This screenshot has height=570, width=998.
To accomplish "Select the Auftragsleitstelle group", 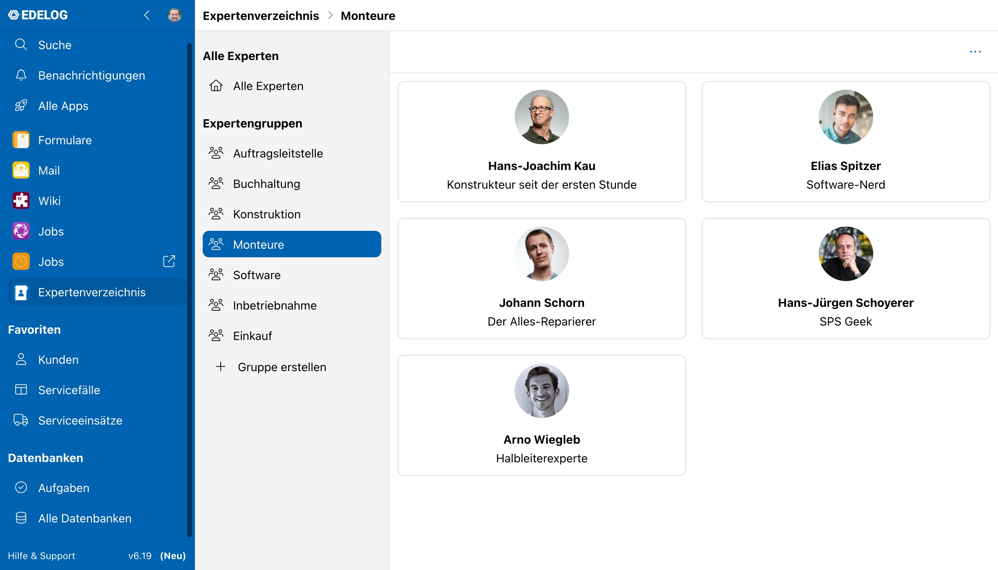I will click(292, 153).
